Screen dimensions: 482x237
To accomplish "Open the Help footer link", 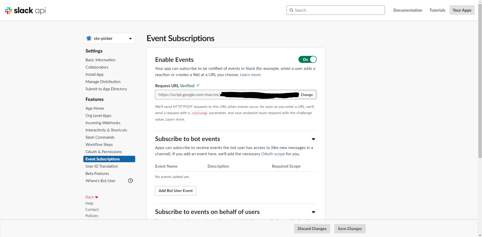I will (x=89, y=203).
